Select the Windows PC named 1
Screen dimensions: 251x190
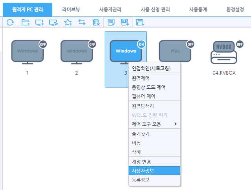click(27, 52)
